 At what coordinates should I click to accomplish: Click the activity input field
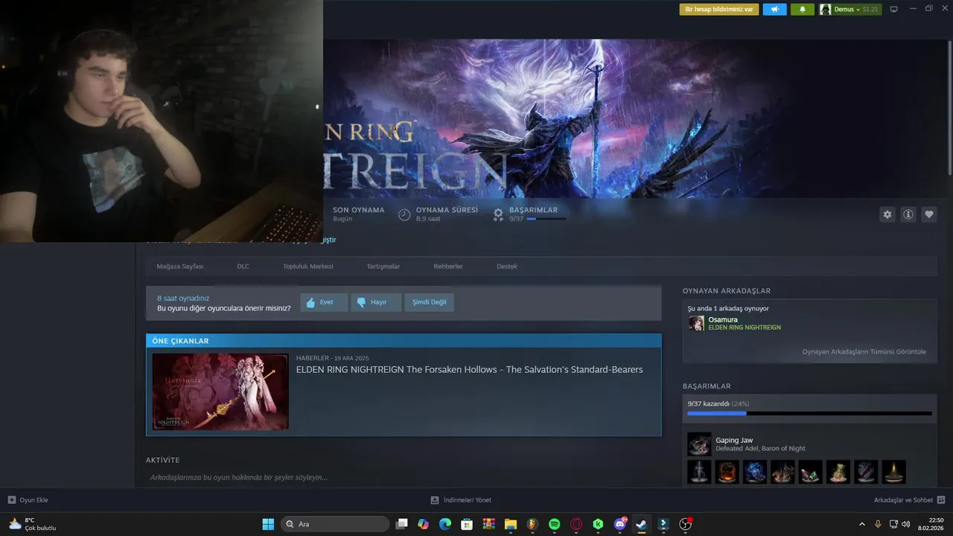tap(404, 477)
